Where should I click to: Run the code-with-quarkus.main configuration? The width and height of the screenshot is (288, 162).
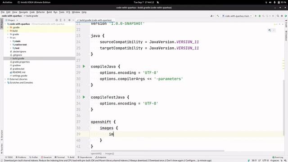256,16
